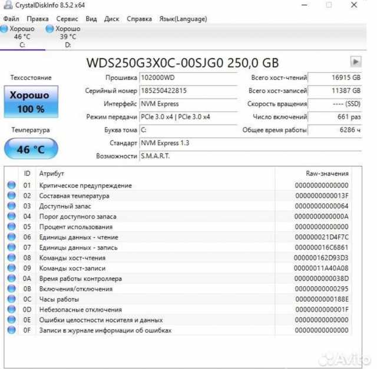Click the power on count 661 раз
This screenshot has width=377, height=369.
(335, 117)
